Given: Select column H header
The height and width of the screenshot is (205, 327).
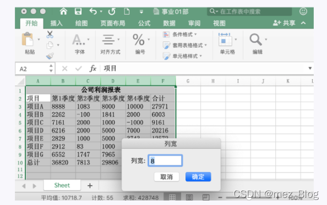Looking at the screenshot, I should pyautogui.click(x=213, y=81).
